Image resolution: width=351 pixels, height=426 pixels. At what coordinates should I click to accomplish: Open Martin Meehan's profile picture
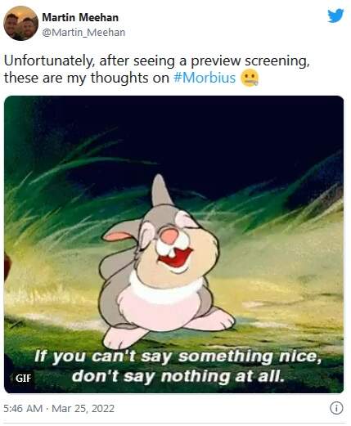(20, 23)
